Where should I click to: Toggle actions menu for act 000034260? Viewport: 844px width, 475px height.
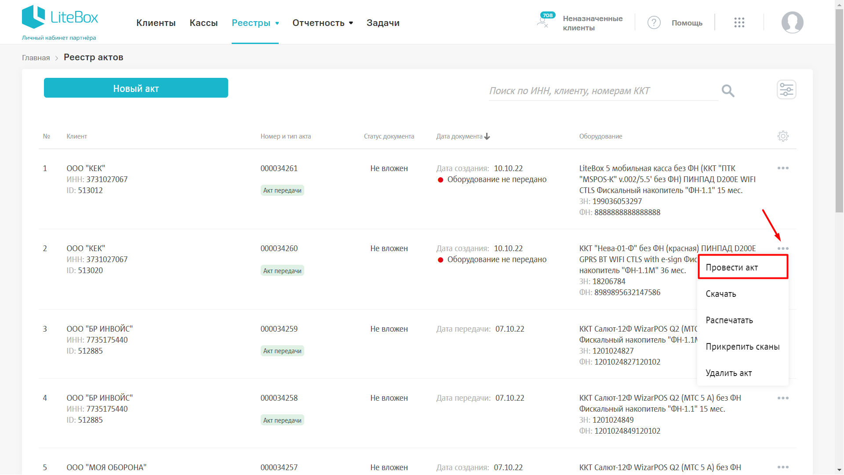tap(783, 248)
